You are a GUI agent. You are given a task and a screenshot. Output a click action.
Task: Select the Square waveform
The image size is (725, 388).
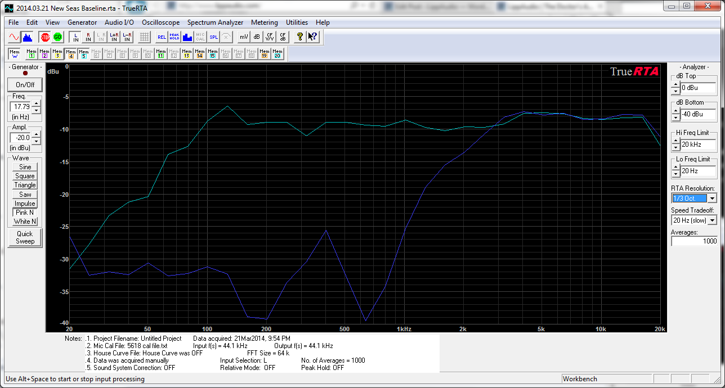point(25,176)
